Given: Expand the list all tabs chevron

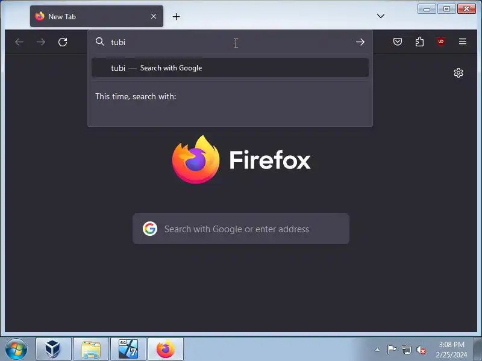Looking at the screenshot, I should pos(381,16).
